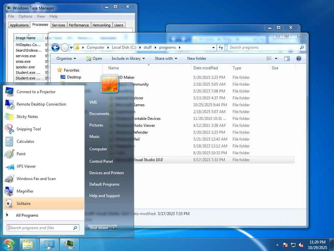334x251 pixels.
Task: Click the Windows Start orb
Action: pyautogui.click(x=8, y=244)
